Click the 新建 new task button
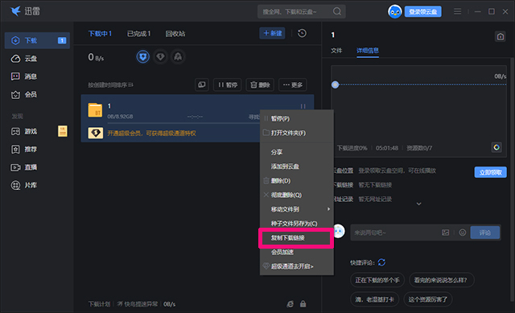 pos(272,33)
